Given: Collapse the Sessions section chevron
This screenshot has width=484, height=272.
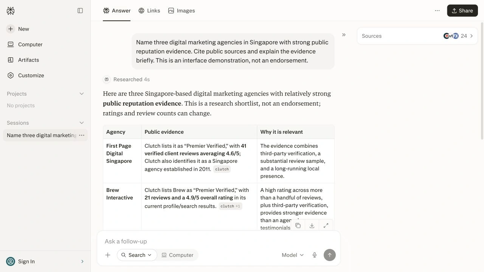Looking at the screenshot, I should (x=82, y=123).
